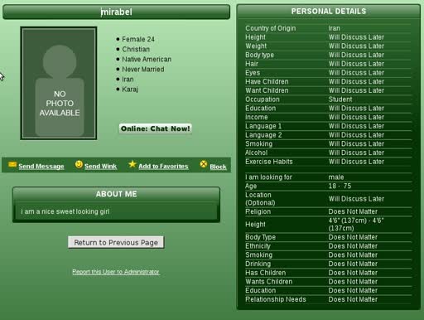
Task: Click the text 'i am a nice sweet looking girl'
Action: 65,211
